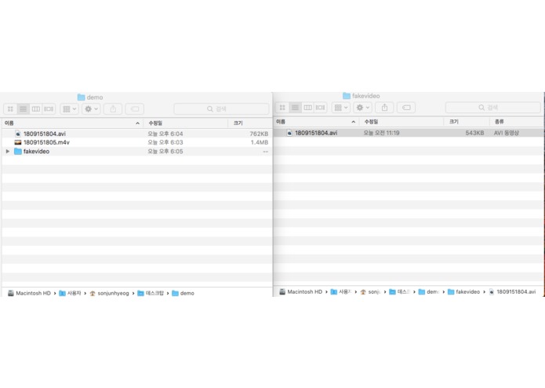Toggle sort direction arrow in demo name column

point(138,123)
